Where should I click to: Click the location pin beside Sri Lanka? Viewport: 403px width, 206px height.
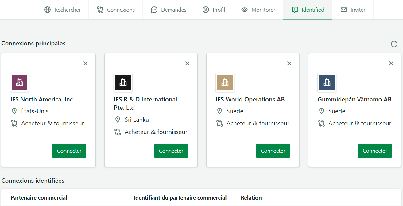(x=118, y=120)
